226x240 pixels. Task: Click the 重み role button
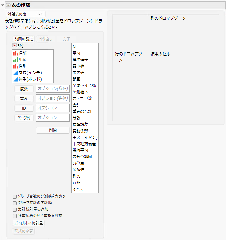(x=24, y=98)
